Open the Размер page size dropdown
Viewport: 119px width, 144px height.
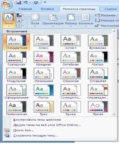click(x=71, y=20)
